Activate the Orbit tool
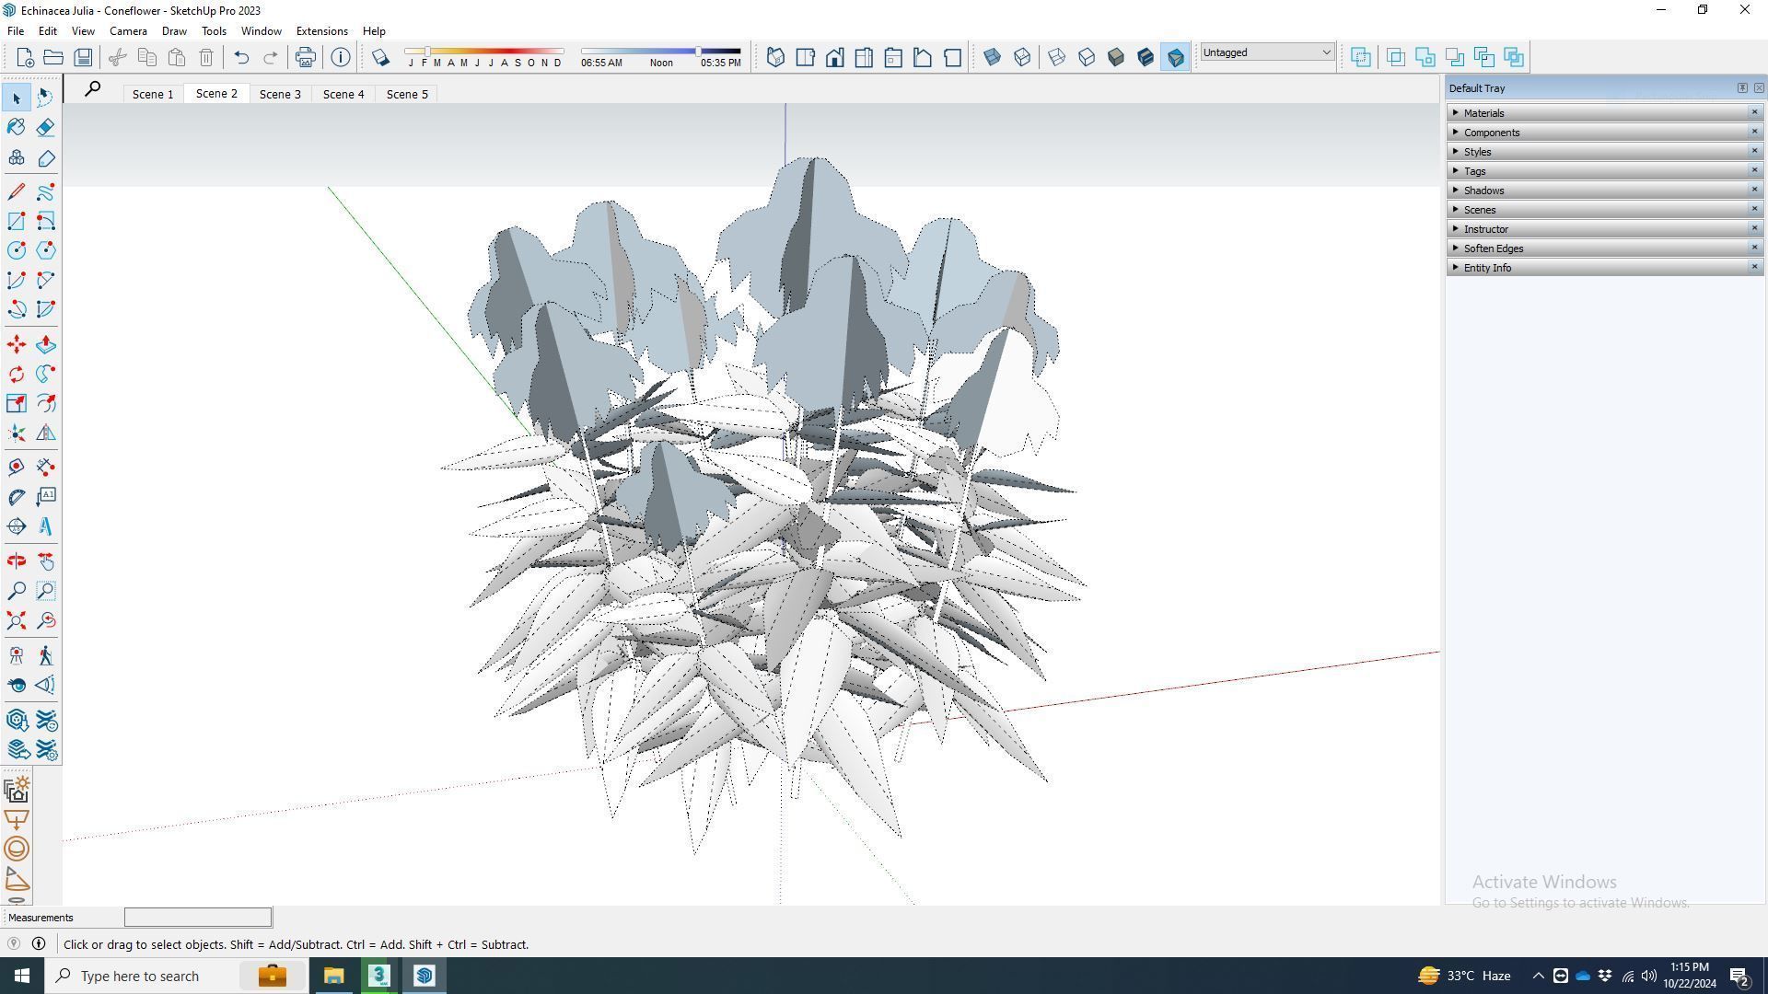The height and width of the screenshot is (994, 1768). coord(17,561)
